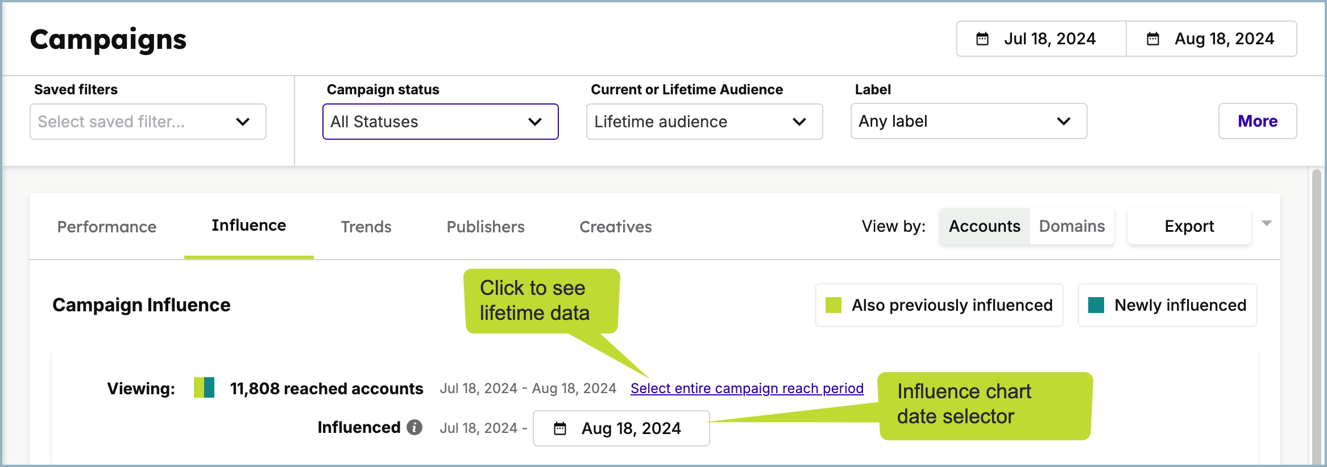Switch view to Accounts
Viewport: 1327px width, 467px height.
pyautogui.click(x=984, y=226)
